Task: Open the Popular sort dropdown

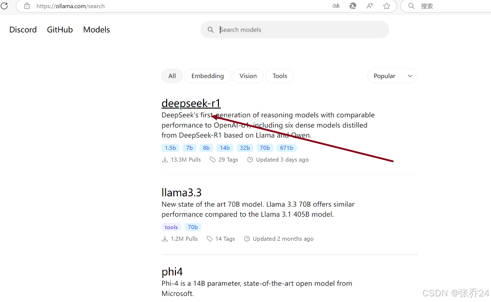Action: tap(392, 76)
